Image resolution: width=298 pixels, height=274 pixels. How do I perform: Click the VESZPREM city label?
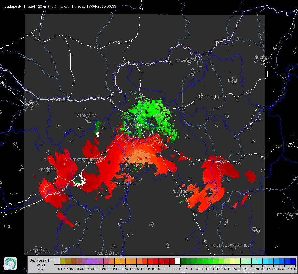pyautogui.click(x=49, y=170)
